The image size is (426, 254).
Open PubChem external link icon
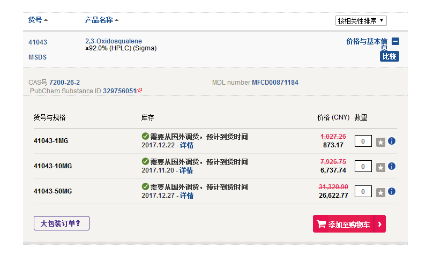click(x=140, y=91)
